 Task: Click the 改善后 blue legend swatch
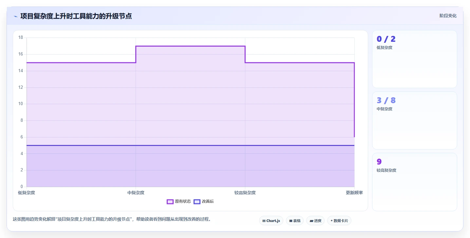[197, 201]
